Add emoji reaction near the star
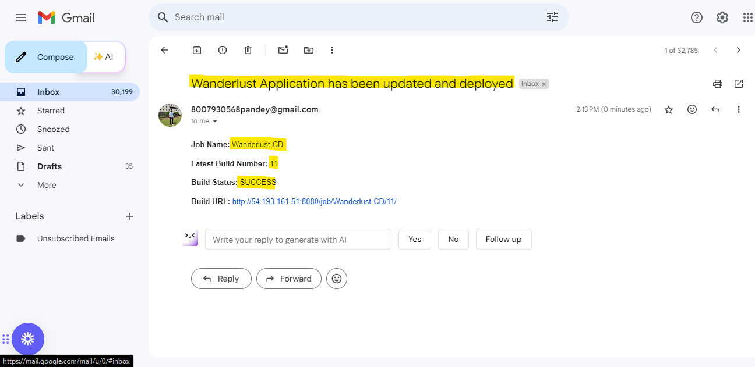Viewport: 755px width, 367px height. coord(692,109)
